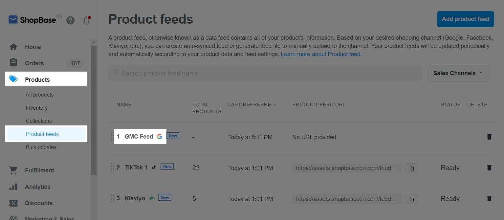Image resolution: width=504 pixels, height=220 pixels.
Task: Click the Google icon beside GMC Feed
Action: tap(160, 137)
